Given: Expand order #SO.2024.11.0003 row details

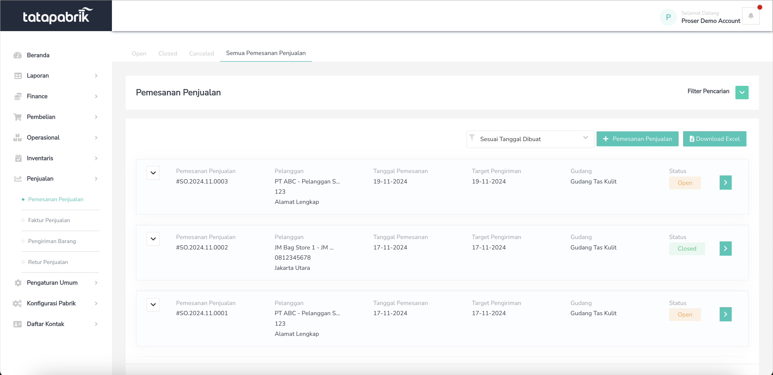Looking at the screenshot, I should point(153,173).
